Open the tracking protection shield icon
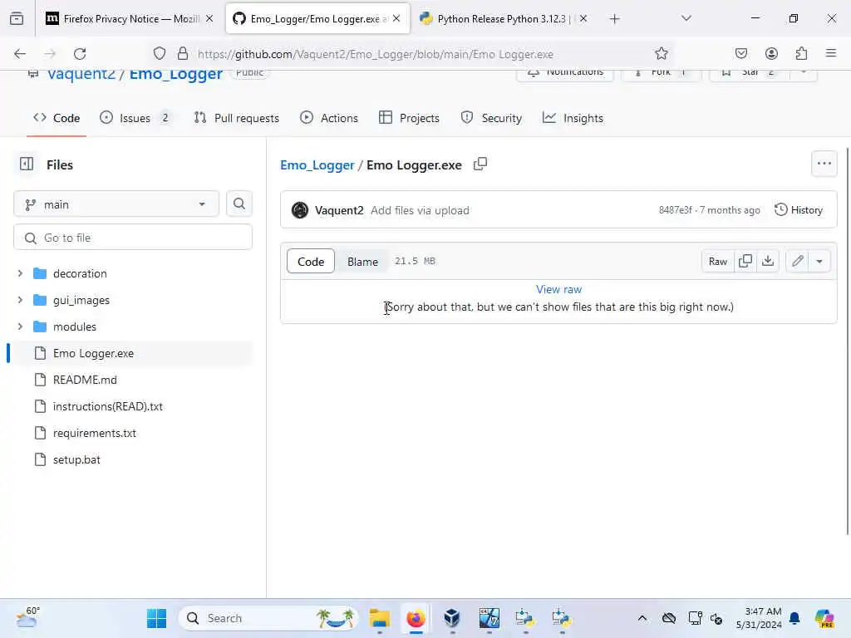 (x=159, y=54)
